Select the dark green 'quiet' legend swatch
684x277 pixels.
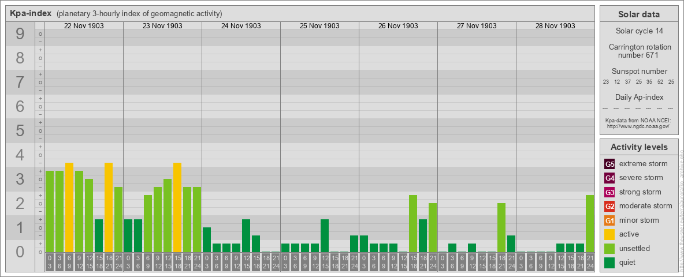tap(609, 263)
